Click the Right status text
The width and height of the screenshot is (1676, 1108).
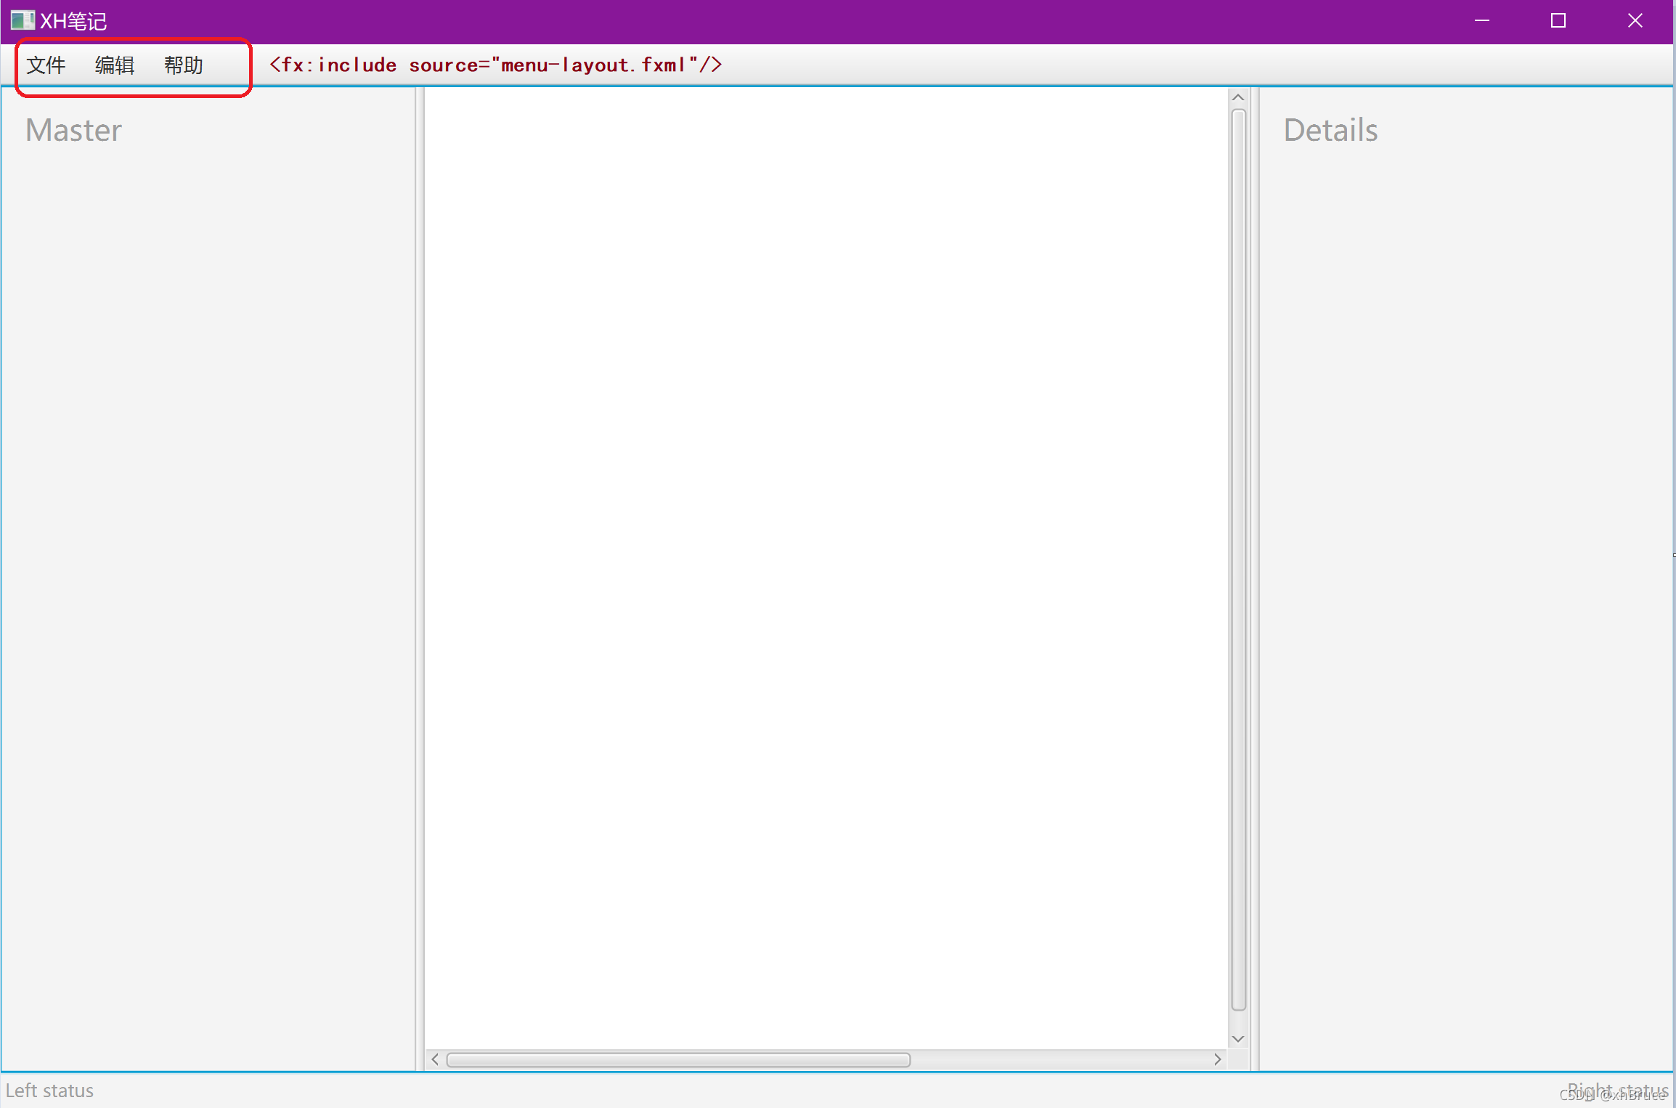pos(1617,1089)
